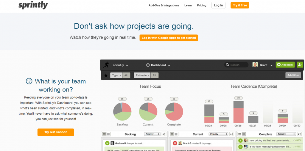Image resolution: width=305 pixels, height=151 pixels.
Task: Click the Backlog pie chart
Action: (122, 112)
